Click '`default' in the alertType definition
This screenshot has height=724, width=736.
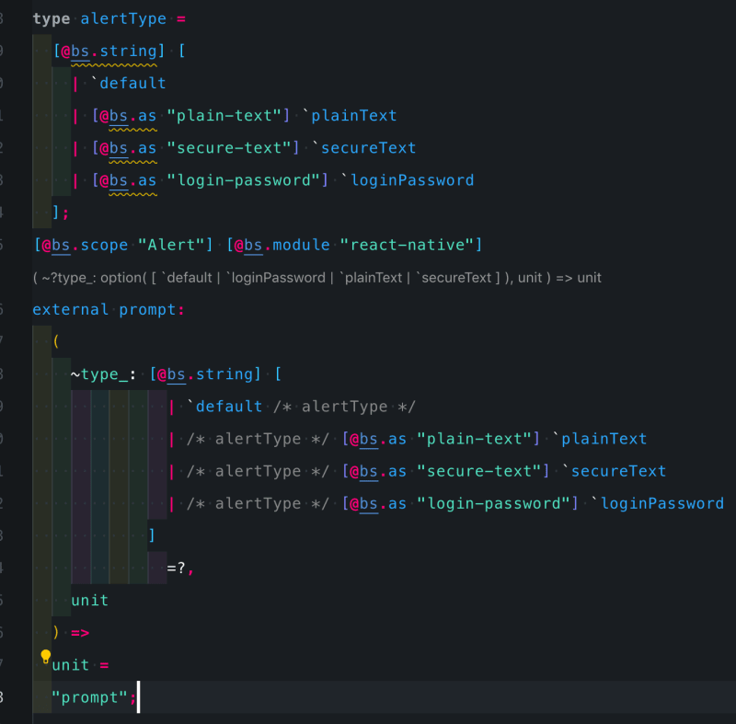tap(128, 84)
